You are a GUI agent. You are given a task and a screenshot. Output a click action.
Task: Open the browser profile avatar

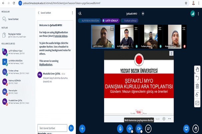pyautogui.click(x=193, y=3)
